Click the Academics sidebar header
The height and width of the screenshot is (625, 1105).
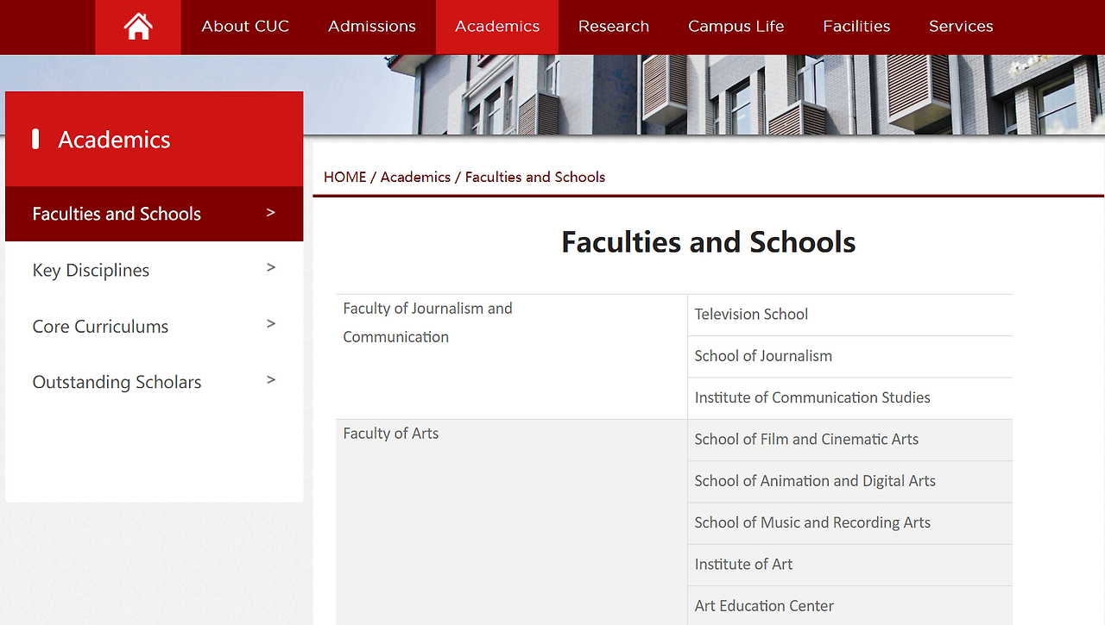[x=155, y=139]
